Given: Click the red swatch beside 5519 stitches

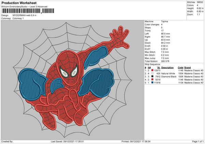Looking at the screenshot, I should click(x=152, y=79).
